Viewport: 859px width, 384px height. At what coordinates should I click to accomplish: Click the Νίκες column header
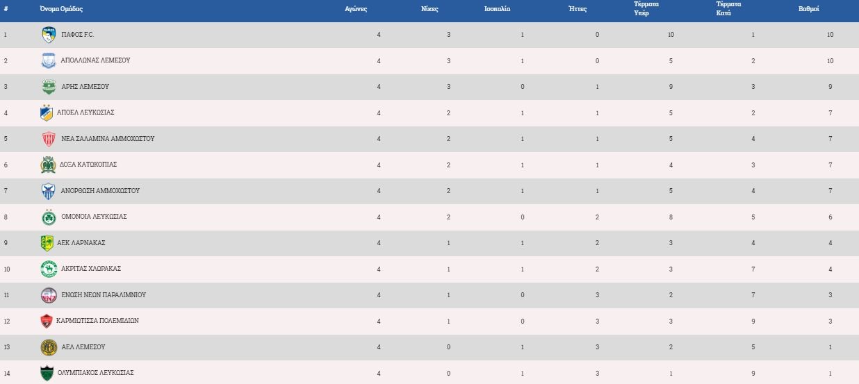[429, 9]
